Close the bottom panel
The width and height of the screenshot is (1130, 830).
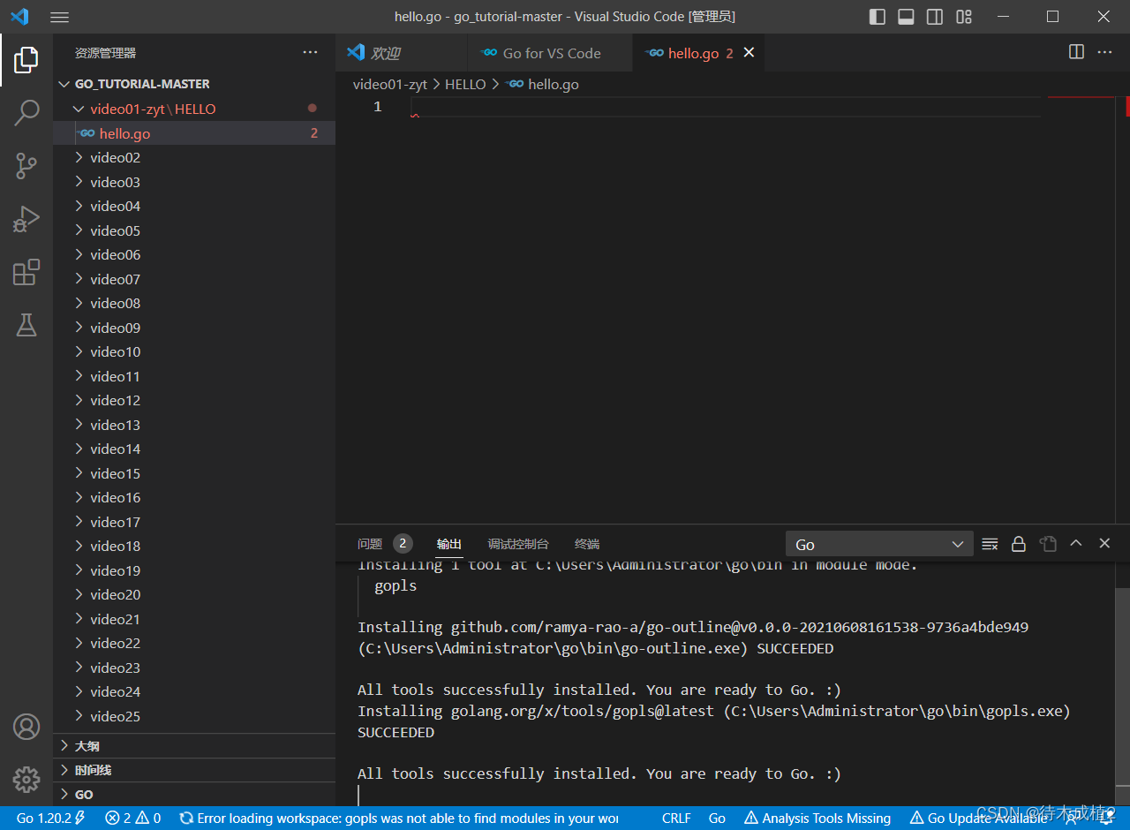(1104, 544)
